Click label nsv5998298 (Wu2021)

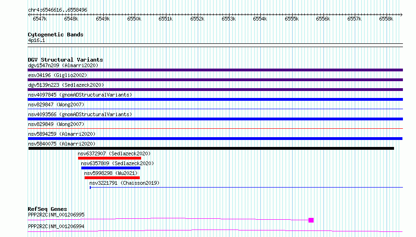[111, 173]
